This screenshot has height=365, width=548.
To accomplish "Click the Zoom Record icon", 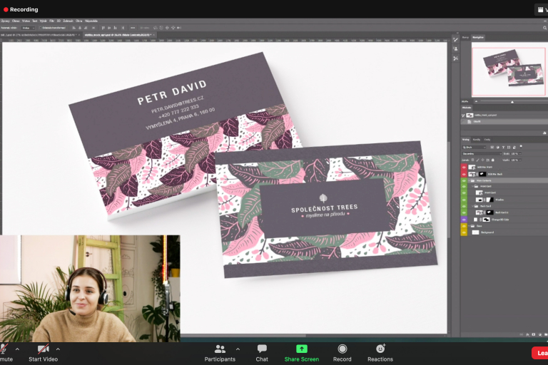I will point(342,349).
